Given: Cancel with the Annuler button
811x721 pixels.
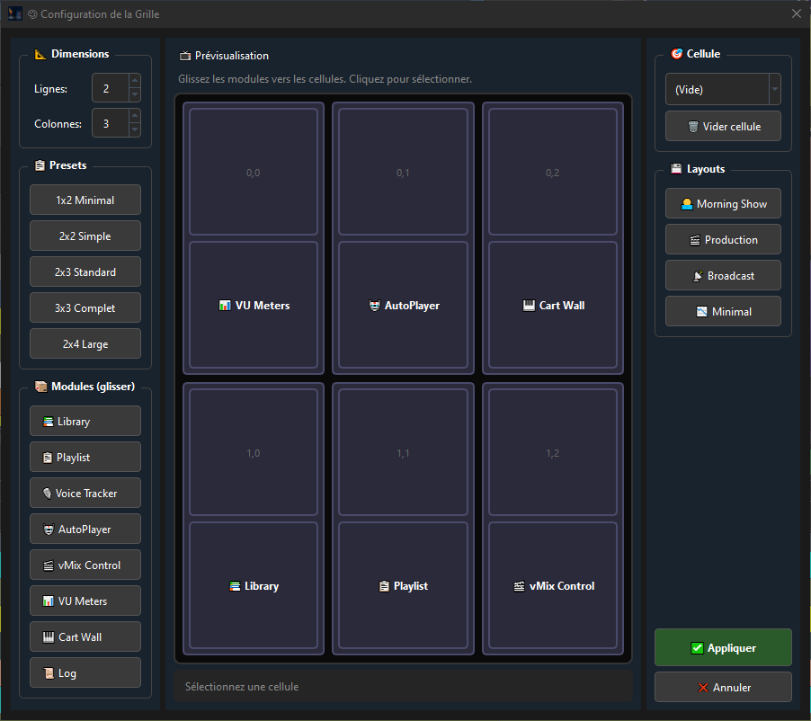Looking at the screenshot, I should coord(723,687).
